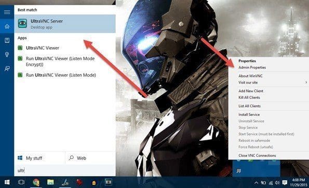
Task: Open the Action Center notification icon
Action: click(x=285, y=183)
